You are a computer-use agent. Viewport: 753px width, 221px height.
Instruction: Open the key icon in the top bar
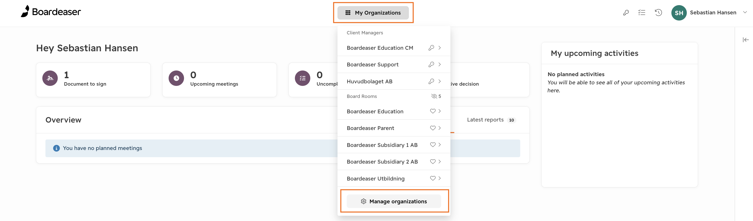pyautogui.click(x=626, y=13)
